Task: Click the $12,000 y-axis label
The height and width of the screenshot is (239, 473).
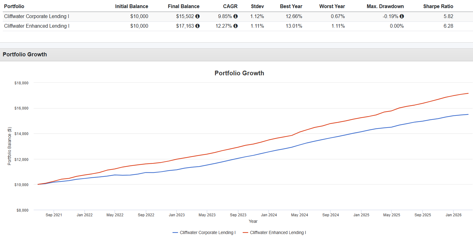Action: [x=21, y=159]
